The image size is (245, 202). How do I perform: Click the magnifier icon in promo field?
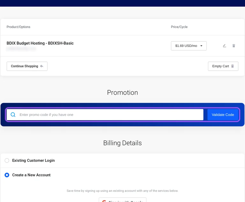[x=13, y=115]
